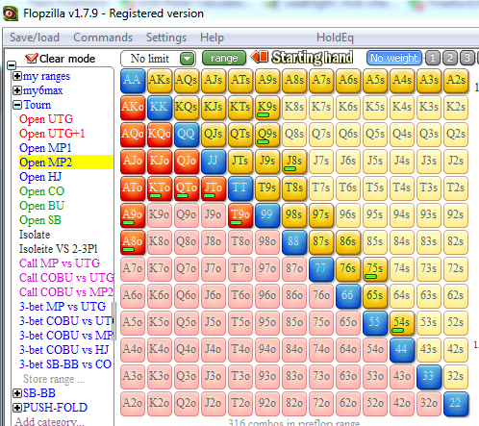
Task: Toggle the KK pocket pair cell
Action: 160,107
